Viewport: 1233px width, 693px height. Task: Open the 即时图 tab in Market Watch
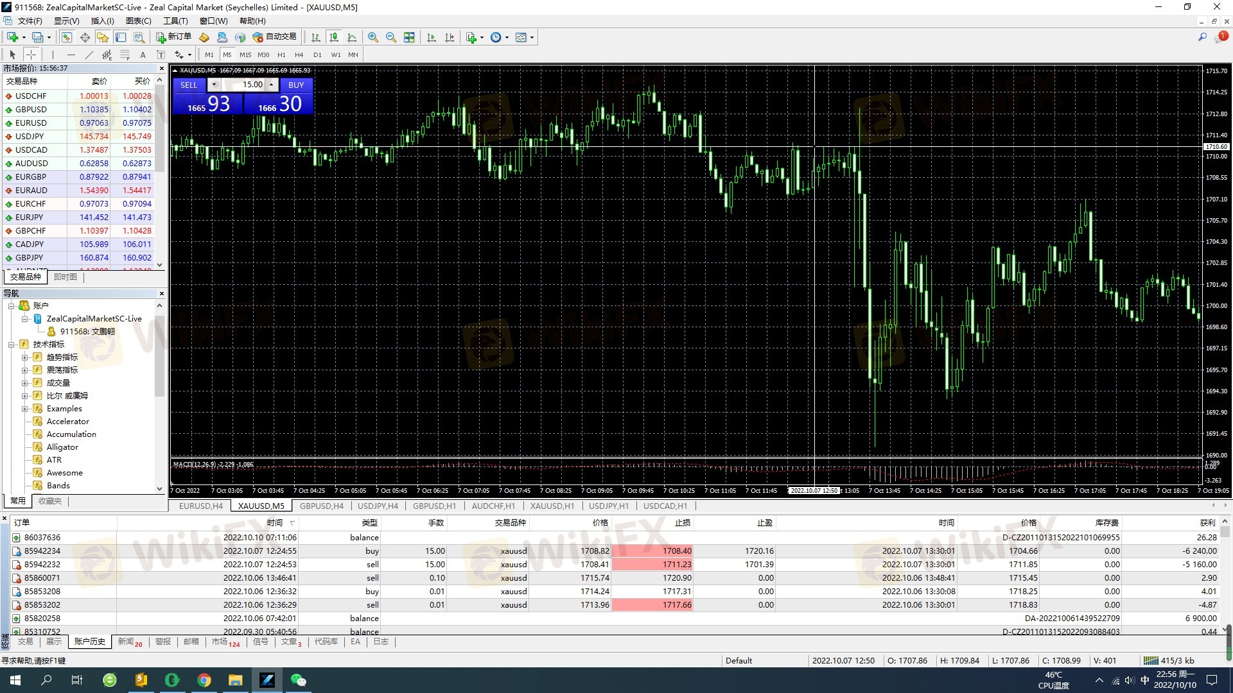[x=66, y=277]
